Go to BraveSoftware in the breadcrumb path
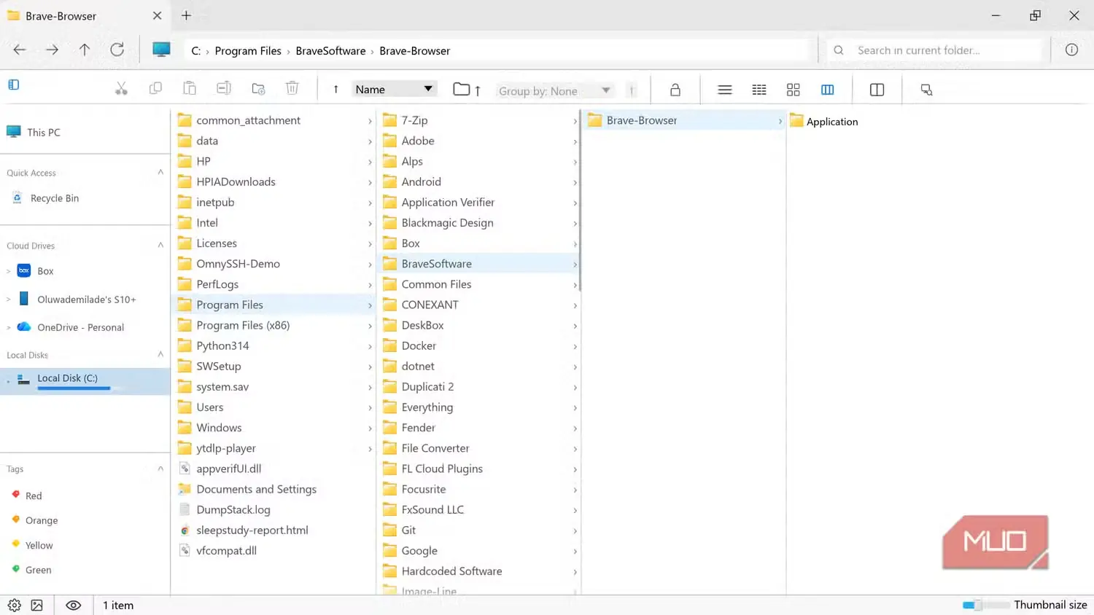 [x=330, y=51]
